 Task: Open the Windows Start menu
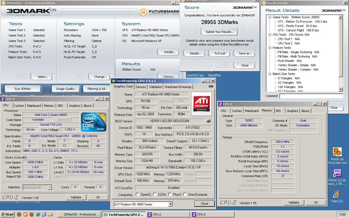8,214
